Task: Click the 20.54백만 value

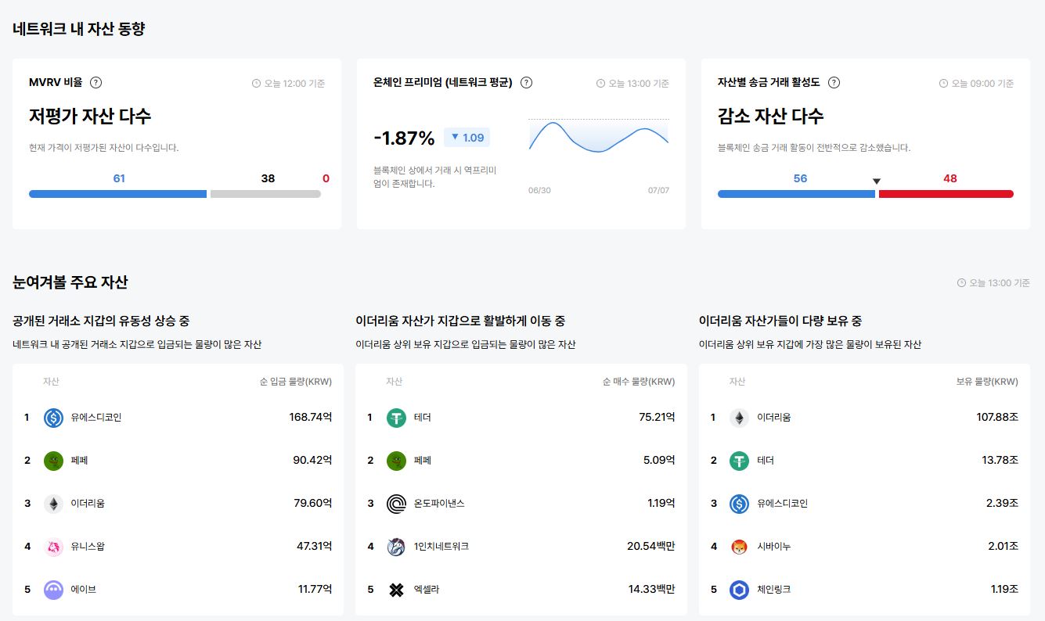Action: [x=651, y=546]
